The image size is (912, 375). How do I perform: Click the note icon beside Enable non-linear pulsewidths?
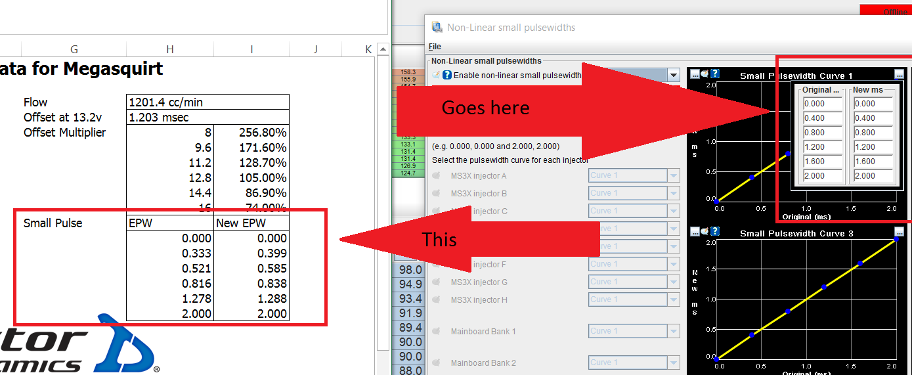pos(436,75)
